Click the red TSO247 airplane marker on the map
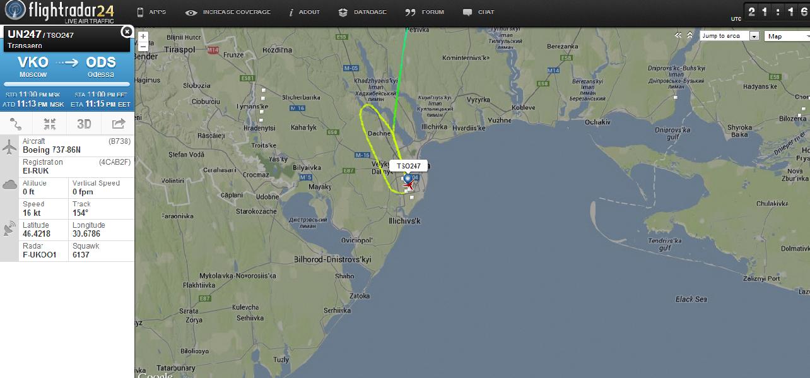810x378 pixels. coord(409,185)
